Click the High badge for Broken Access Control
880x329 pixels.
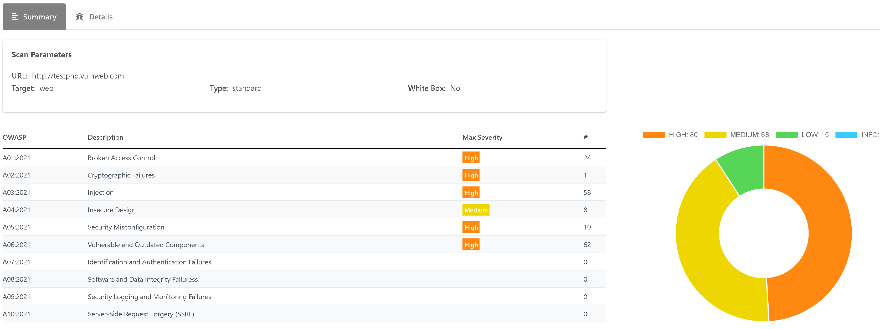471,158
